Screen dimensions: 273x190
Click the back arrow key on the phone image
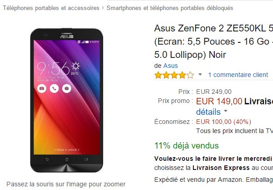(x=47, y=159)
